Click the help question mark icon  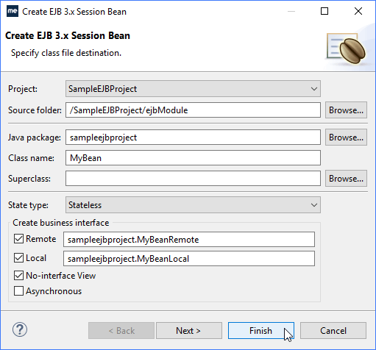point(20,329)
